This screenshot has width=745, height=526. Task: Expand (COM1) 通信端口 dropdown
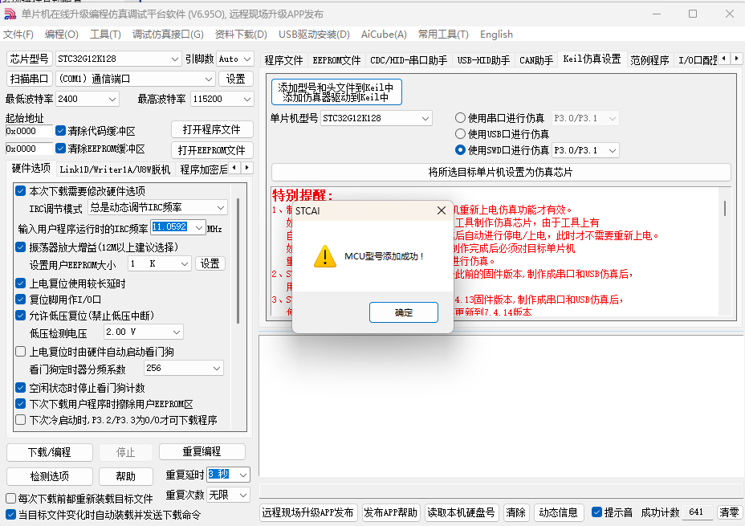tap(209, 79)
